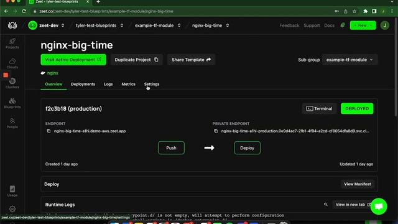Open the Chrome menu three dots

coord(392,11)
